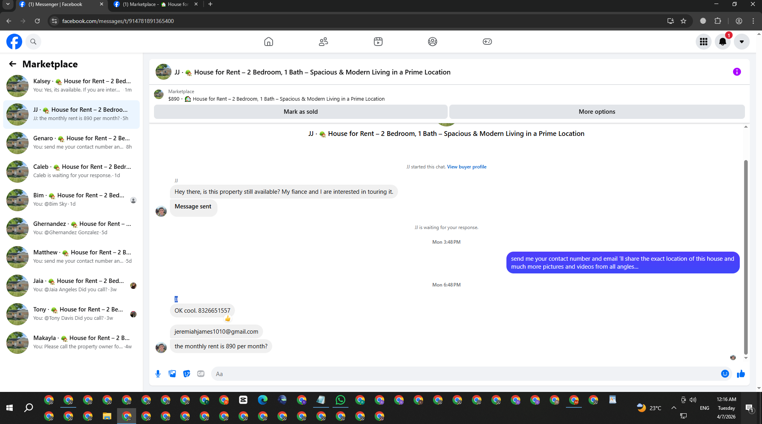Image resolution: width=762 pixels, height=424 pixels.
Task: Expand the account dropdown arrow
Action: click(x=742, y=42)
